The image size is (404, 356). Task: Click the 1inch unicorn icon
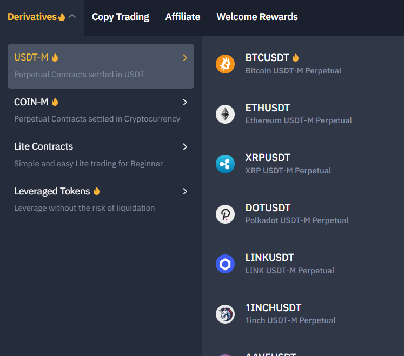tap(225, 314)
